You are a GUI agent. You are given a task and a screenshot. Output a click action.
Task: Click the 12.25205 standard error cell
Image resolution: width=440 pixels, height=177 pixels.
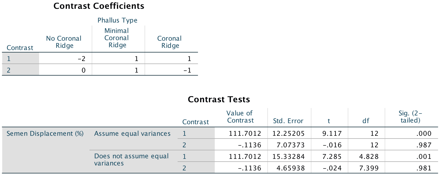click(x=288, y=134)
